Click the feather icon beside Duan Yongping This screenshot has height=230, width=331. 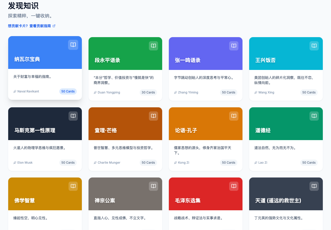coord(95,92)
